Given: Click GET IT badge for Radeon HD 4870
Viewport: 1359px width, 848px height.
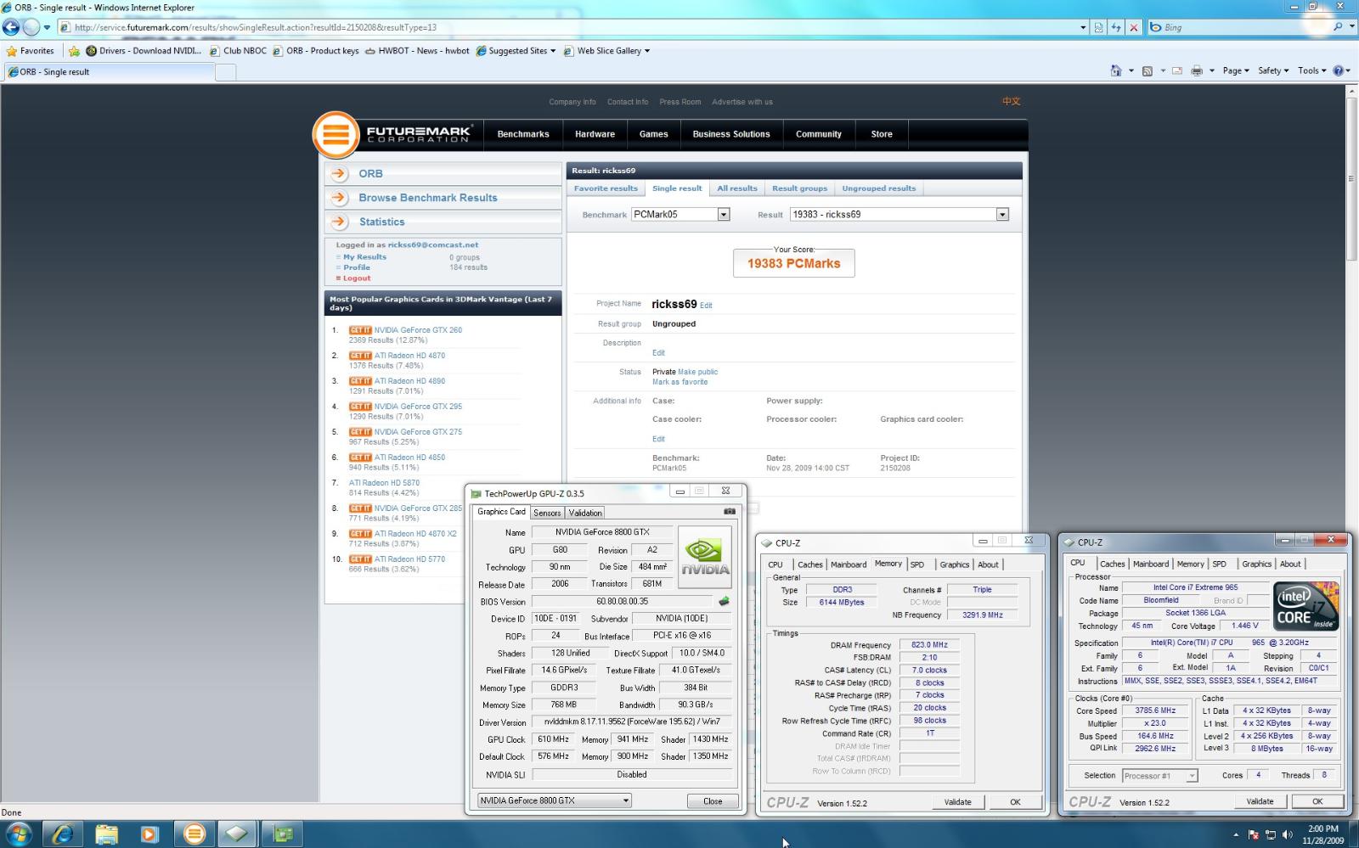Looking at the screenshot, I should point(360,356).
